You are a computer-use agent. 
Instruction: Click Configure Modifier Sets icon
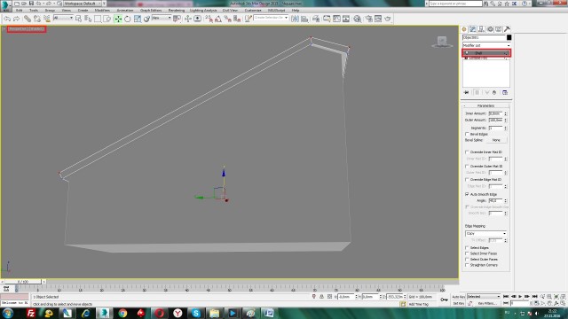point(505,92)
